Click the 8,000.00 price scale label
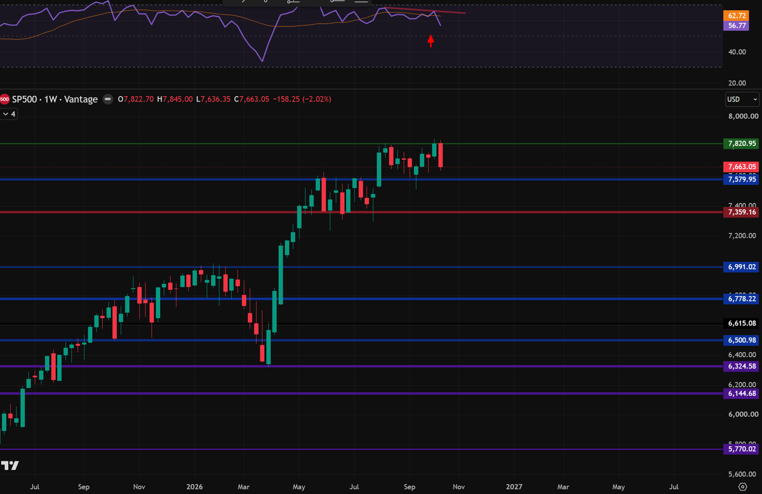 [742, 116]
